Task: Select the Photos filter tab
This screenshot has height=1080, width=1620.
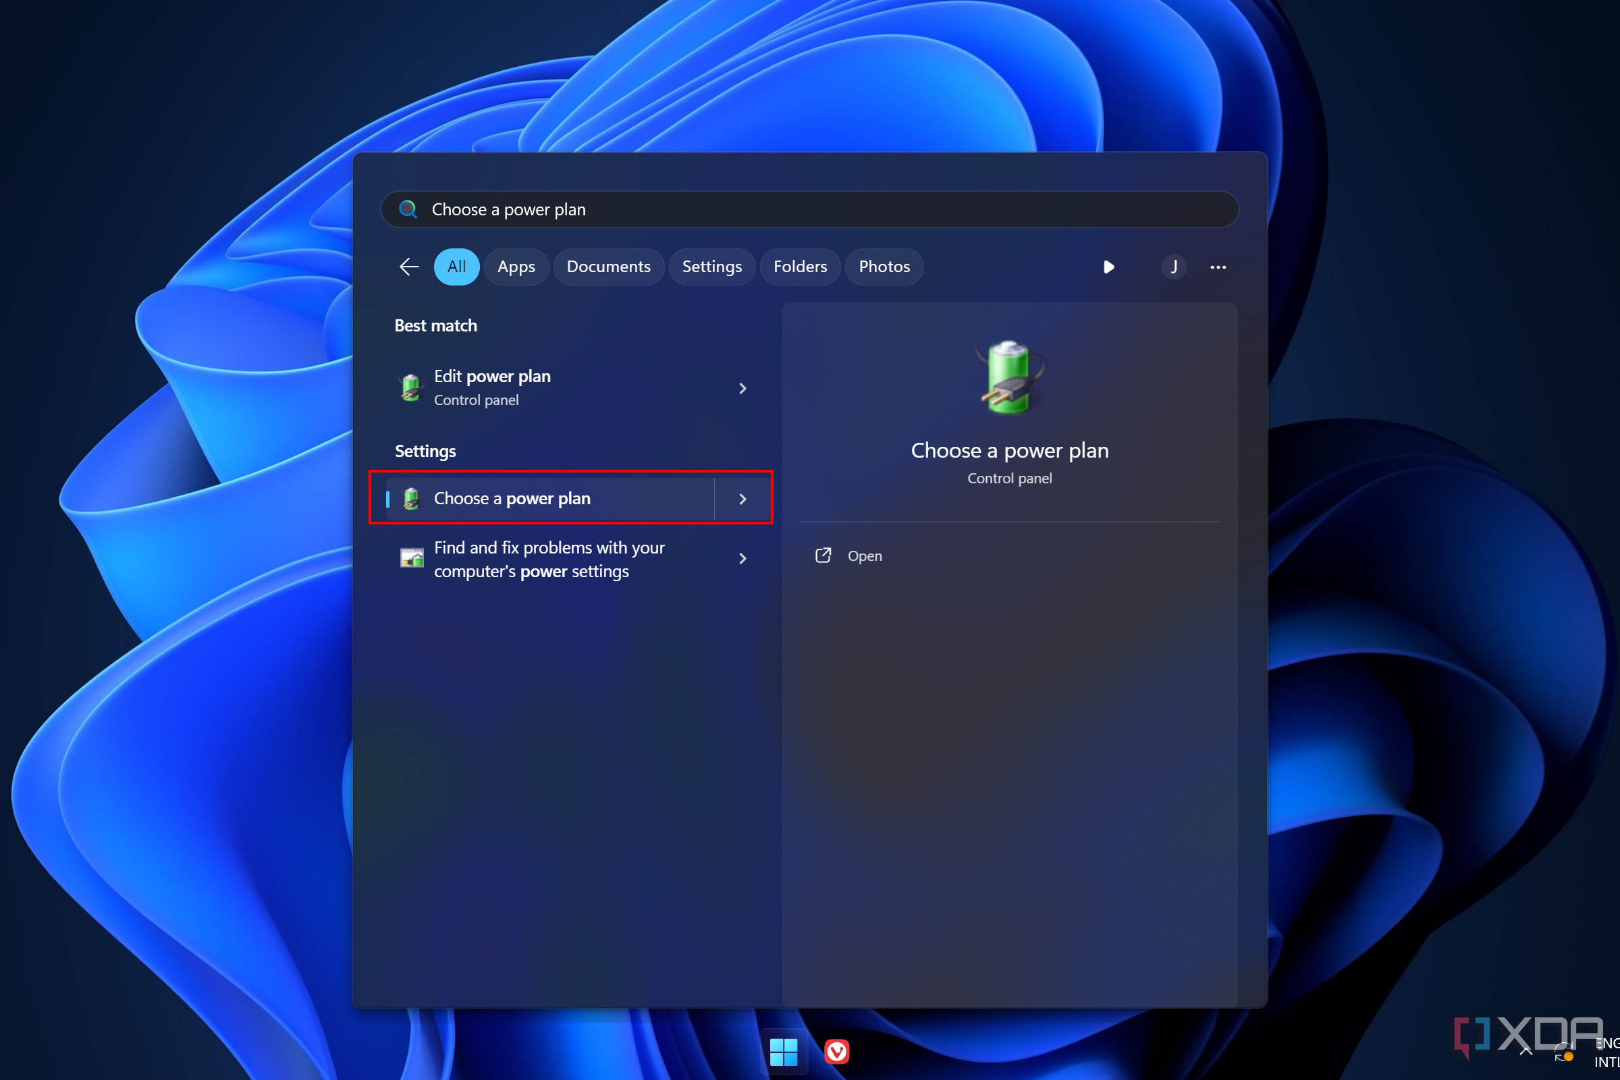Action: point(885,267)
